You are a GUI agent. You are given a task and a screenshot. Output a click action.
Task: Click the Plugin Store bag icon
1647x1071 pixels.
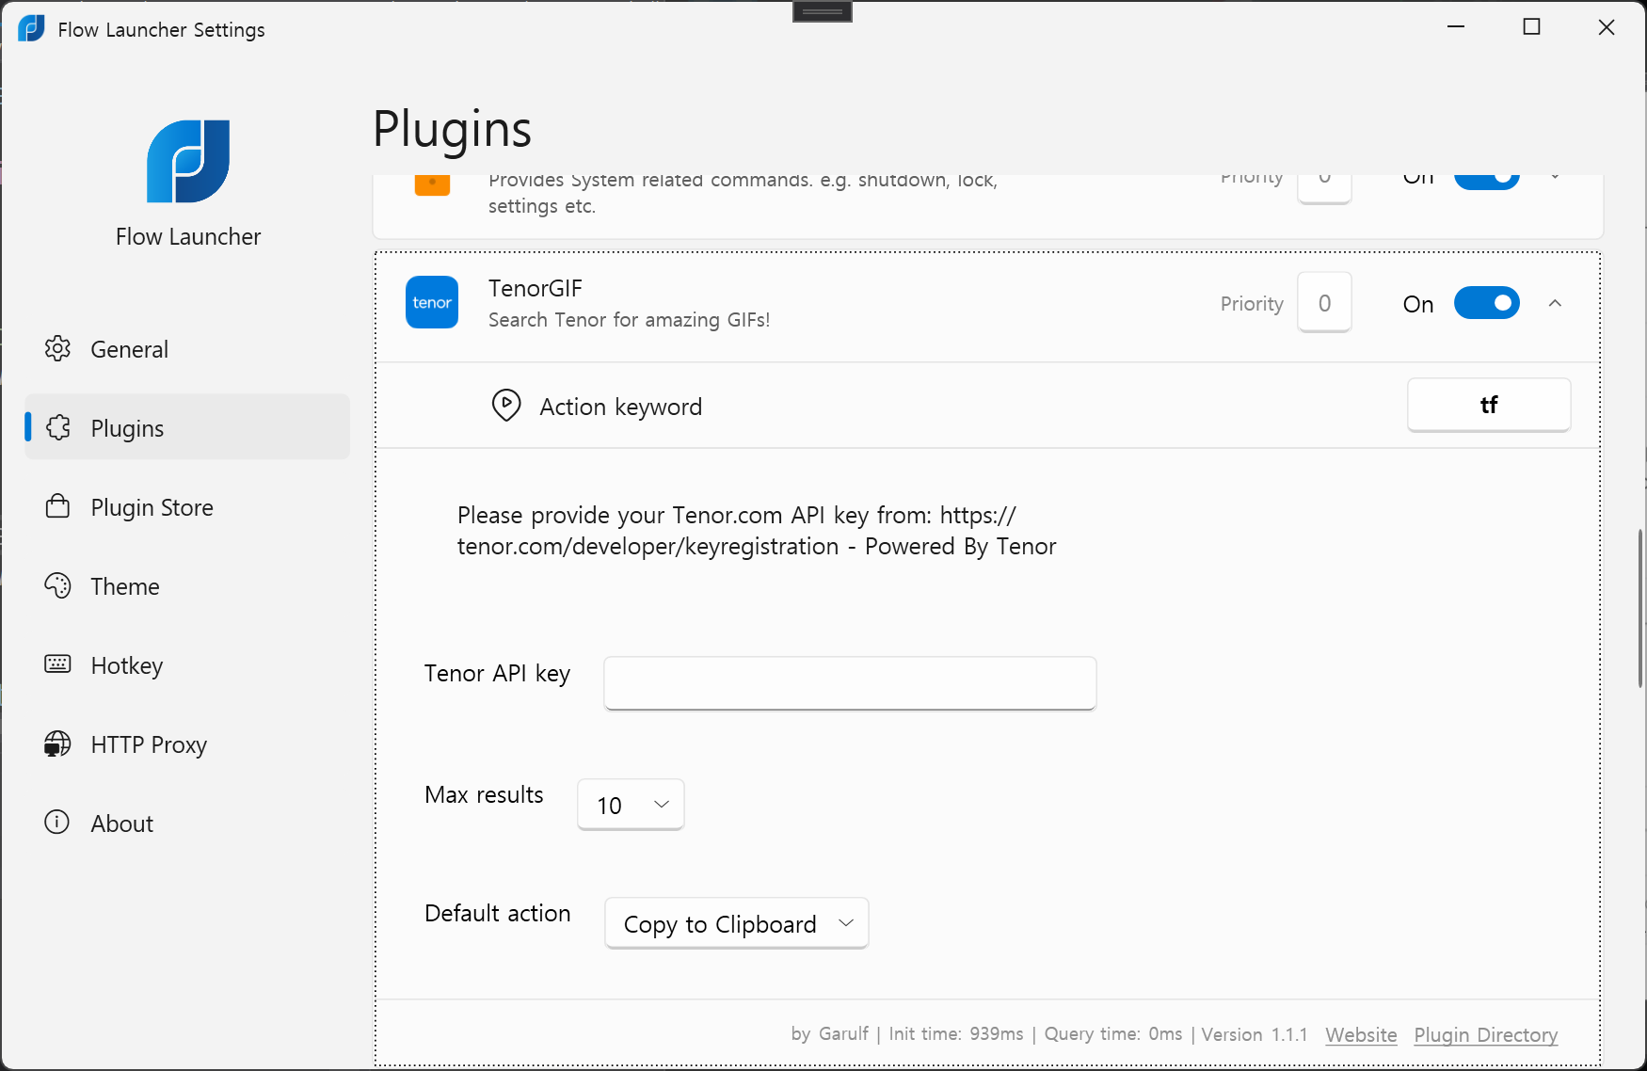pos(57,506)
